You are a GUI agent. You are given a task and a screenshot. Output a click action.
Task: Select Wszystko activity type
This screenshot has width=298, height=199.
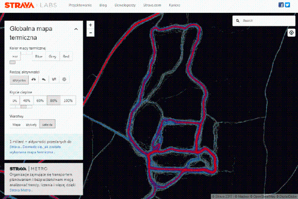[x=19, y=80]
